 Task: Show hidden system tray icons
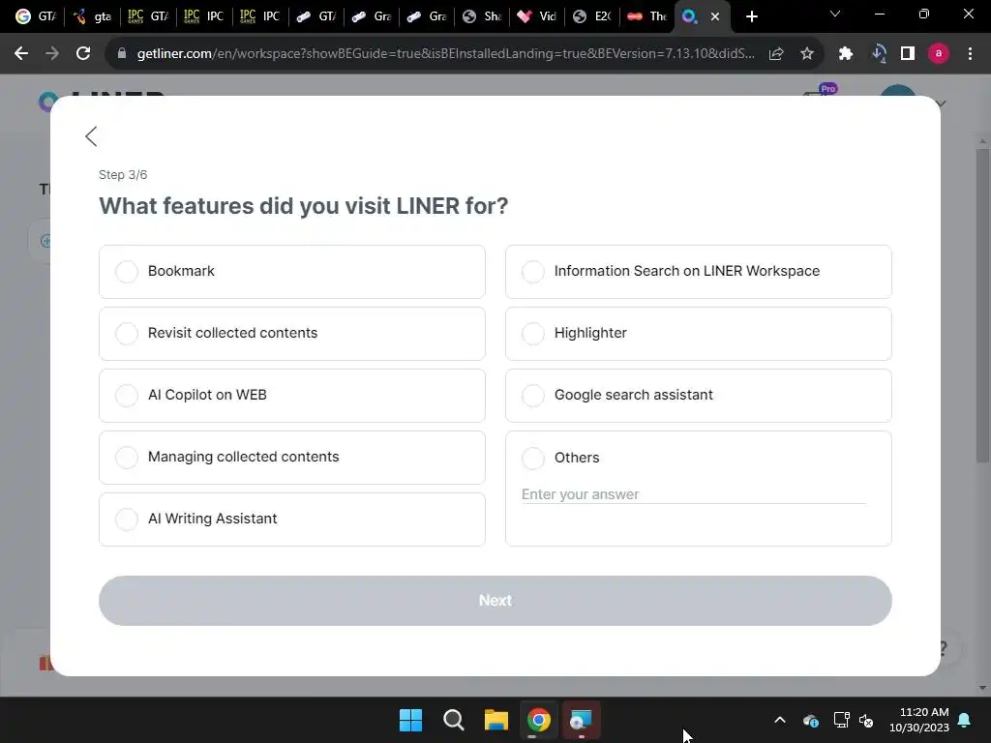pyautogui.click(x=780, y=720)
